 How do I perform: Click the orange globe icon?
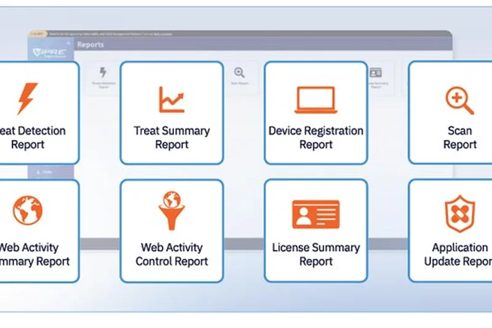click(28, 210)
